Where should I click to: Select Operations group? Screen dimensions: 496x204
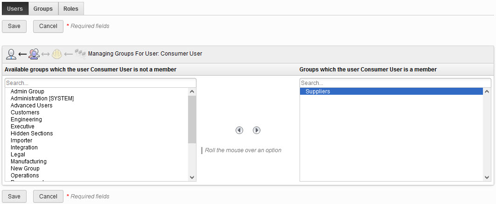click(97, 175)
